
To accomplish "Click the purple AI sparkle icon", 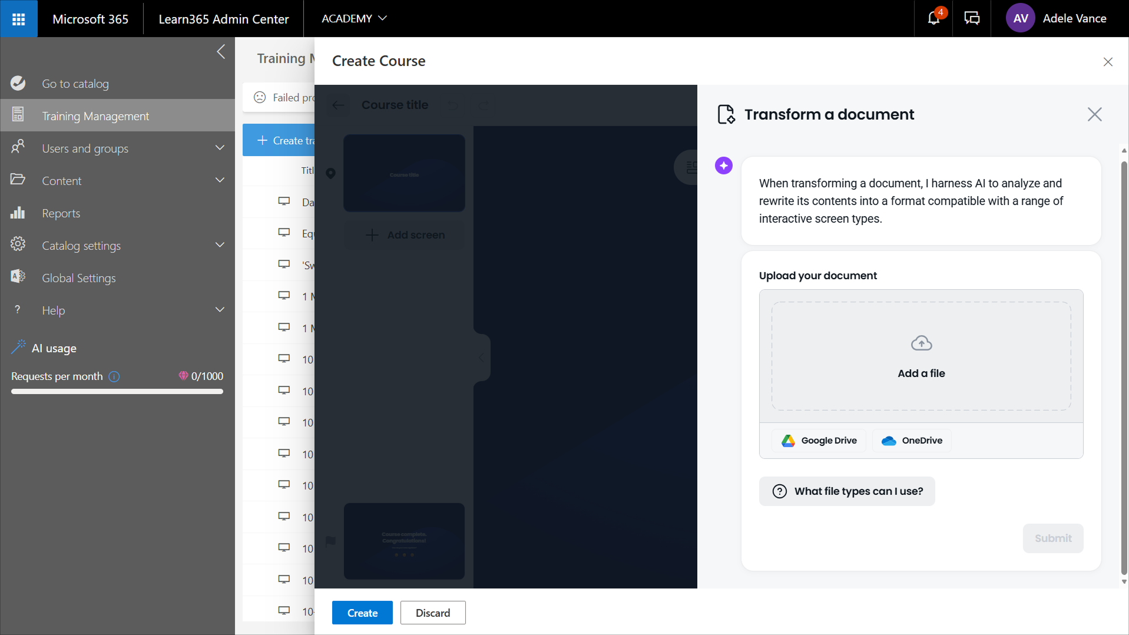I will pos(724,166).
